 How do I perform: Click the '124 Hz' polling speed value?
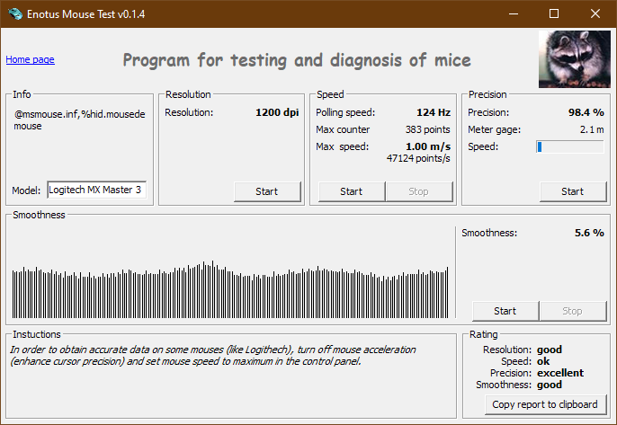pos(434,112)
